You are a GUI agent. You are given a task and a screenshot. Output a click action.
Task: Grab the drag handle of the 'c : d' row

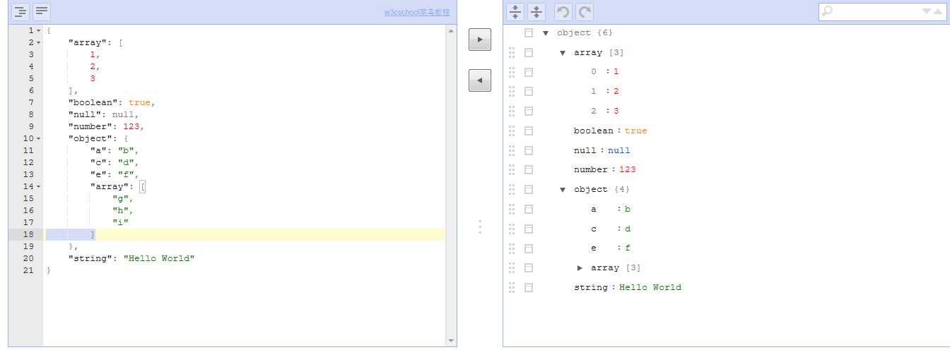(512, 229)
